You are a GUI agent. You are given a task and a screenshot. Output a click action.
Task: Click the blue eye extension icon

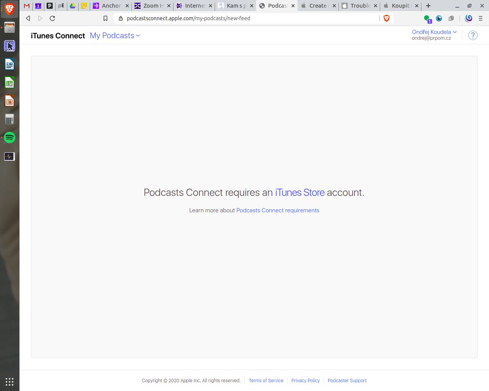[x=439, y=18]
